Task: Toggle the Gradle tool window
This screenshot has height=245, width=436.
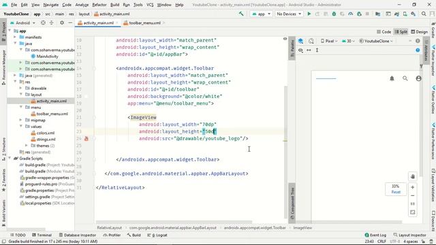Action: [x=433, y=31]
